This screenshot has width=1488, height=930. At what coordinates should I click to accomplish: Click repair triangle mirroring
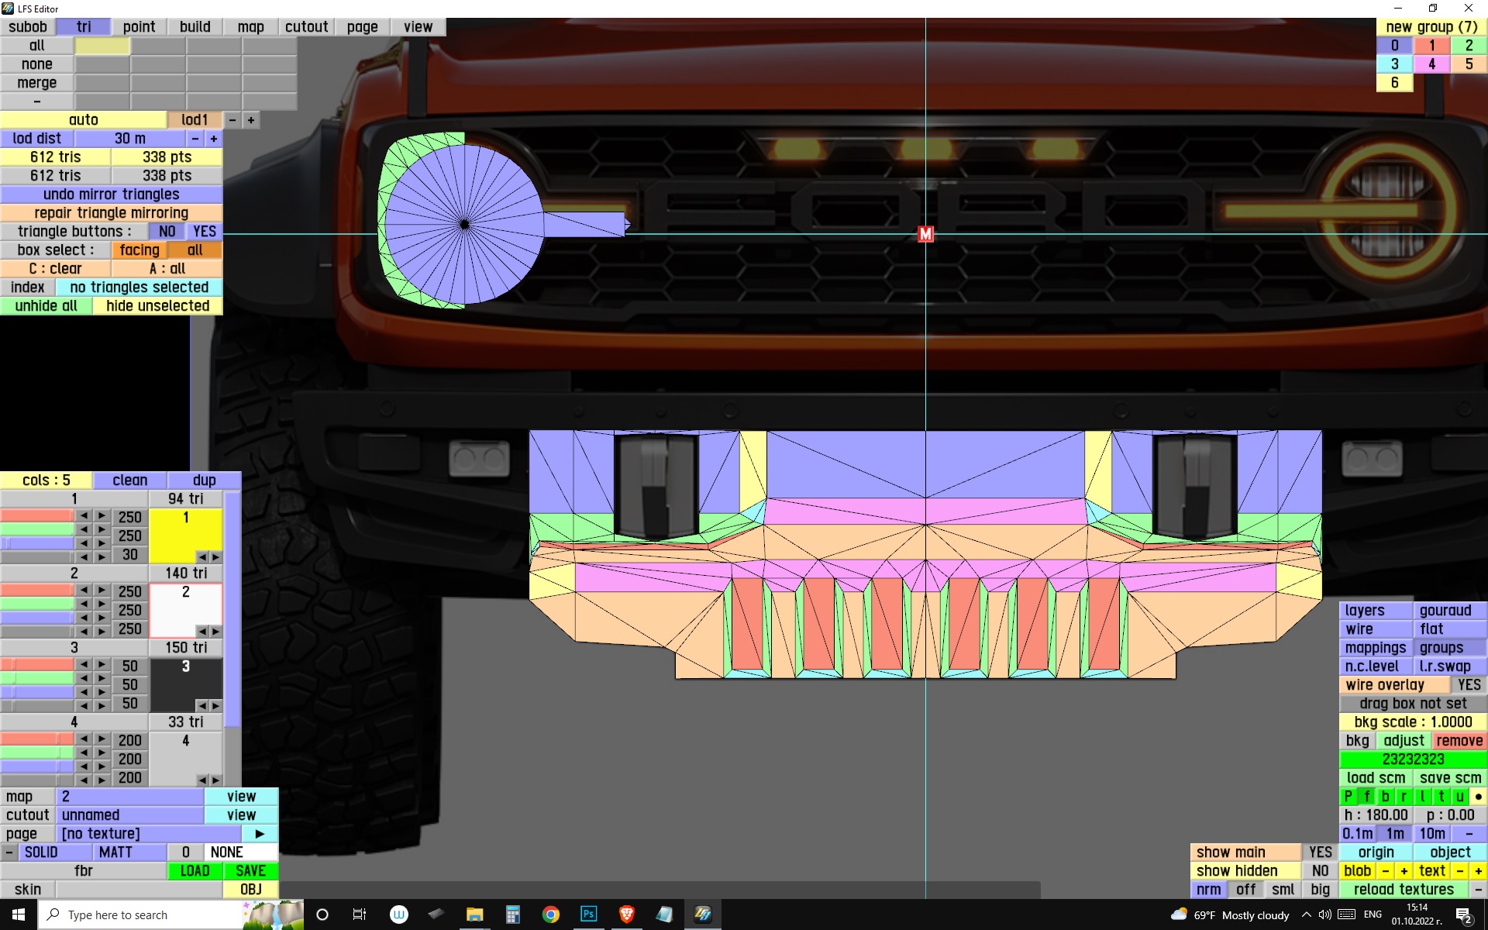(111, 213)
